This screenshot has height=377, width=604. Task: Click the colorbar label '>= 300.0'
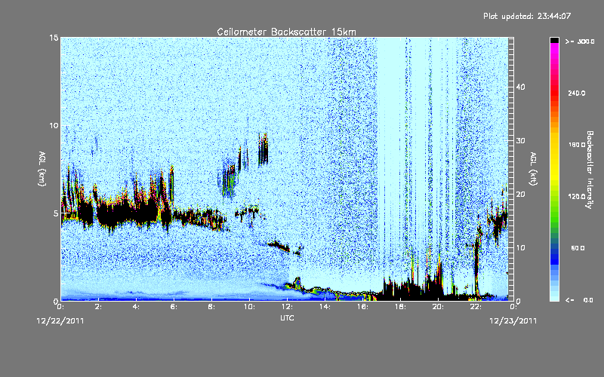click(580, 41)
